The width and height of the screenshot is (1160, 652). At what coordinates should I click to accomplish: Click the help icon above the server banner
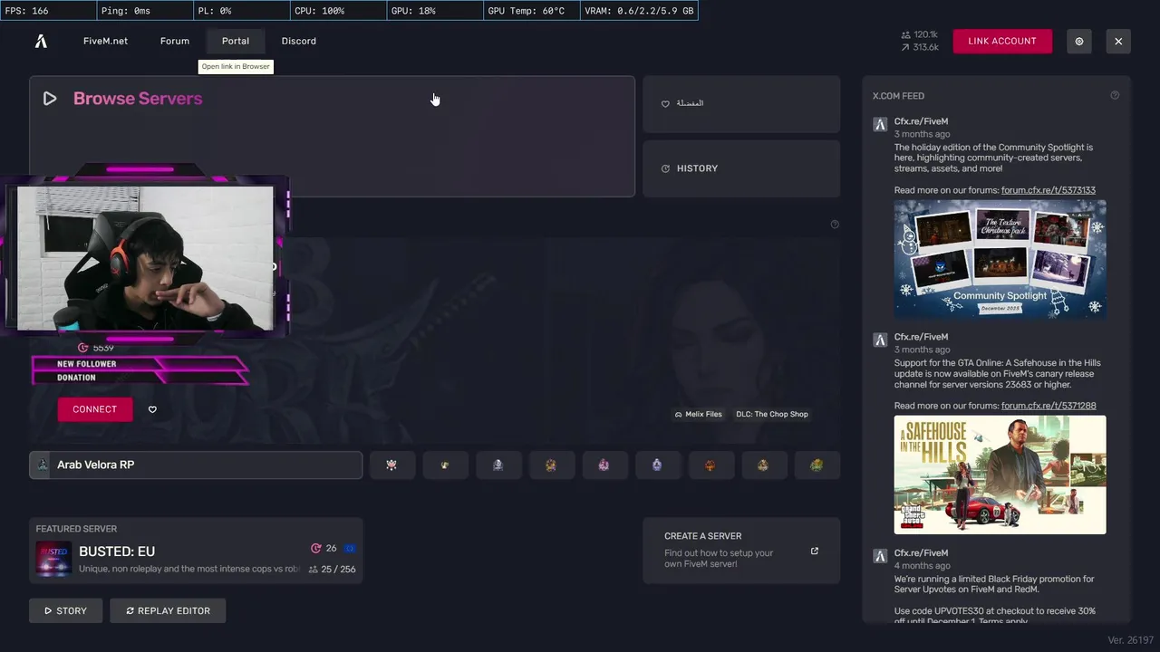pos(835,225)
